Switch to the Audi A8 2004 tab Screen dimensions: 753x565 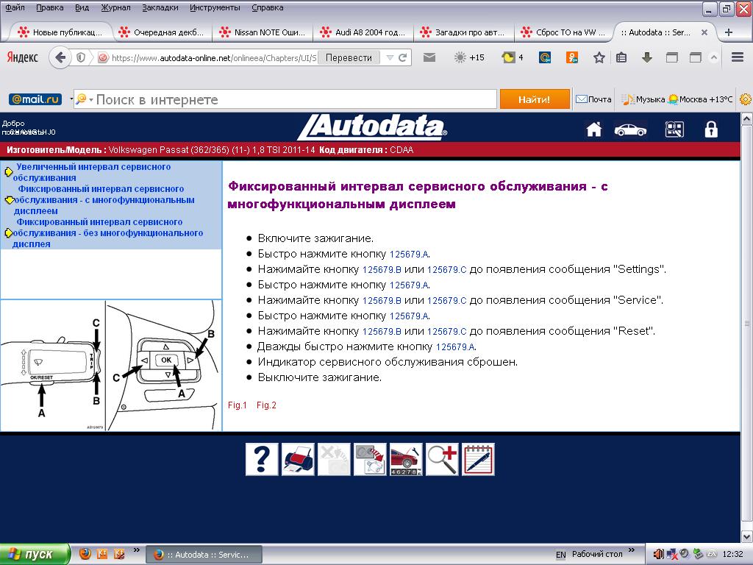(x=363, y=32)
